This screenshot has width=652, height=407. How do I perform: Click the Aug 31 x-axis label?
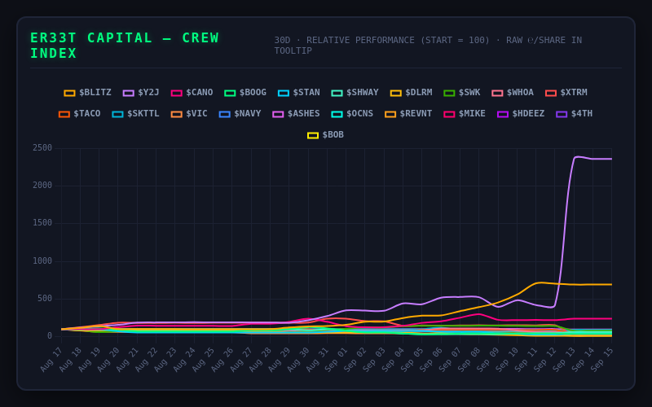(317, 360)
